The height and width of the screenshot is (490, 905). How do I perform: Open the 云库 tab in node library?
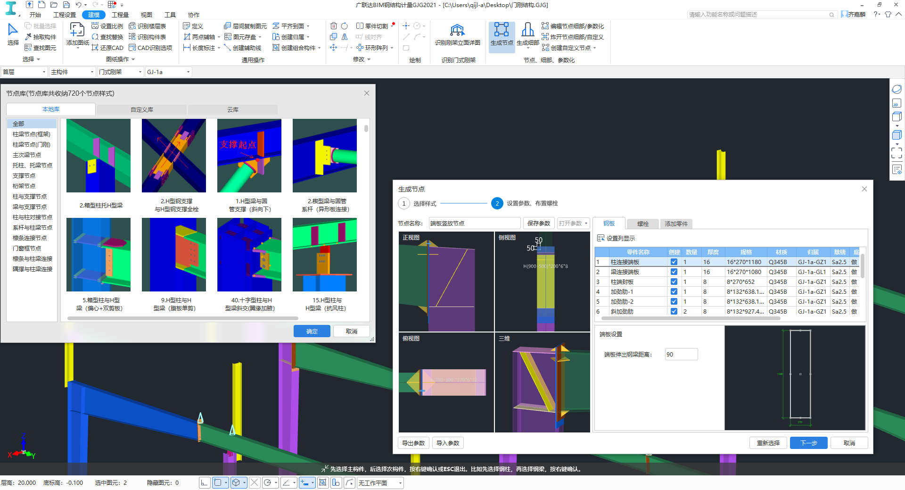(x=233, y=110)
